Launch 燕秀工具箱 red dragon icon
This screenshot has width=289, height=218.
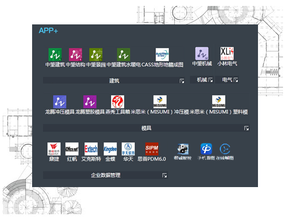tap(118, 102)
